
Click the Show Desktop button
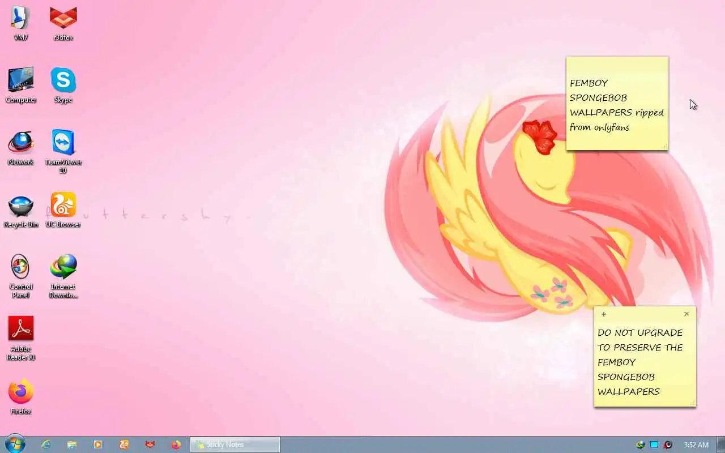[x=720, y=445]
